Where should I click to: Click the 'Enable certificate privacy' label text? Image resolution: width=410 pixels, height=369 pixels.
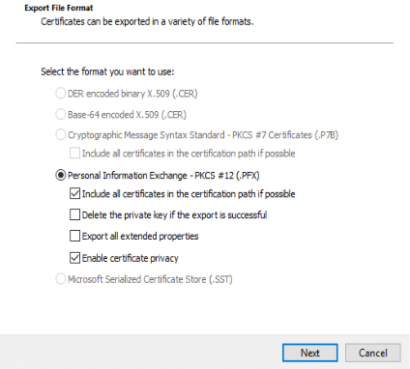(x=130, y=258)
